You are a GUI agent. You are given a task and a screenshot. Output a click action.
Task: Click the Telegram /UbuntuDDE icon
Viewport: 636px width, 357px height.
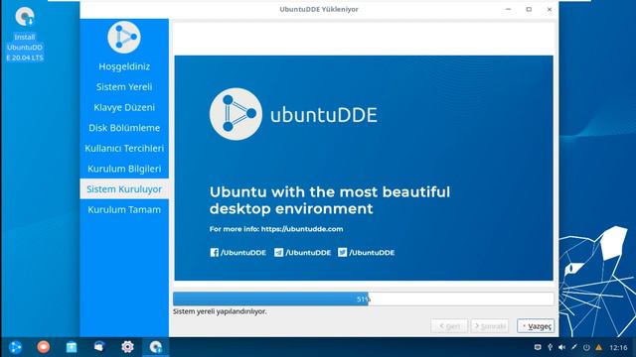point(278,253)
